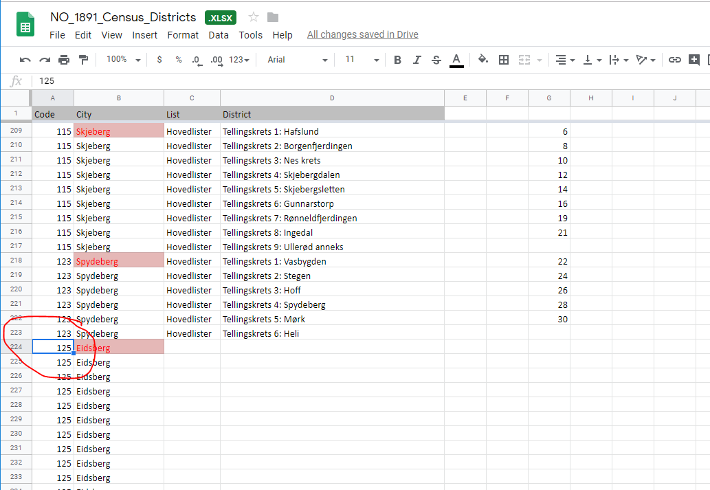Open the Move to folder icon
This screenshot has height=490, width=710.
[x=273, y=17]
